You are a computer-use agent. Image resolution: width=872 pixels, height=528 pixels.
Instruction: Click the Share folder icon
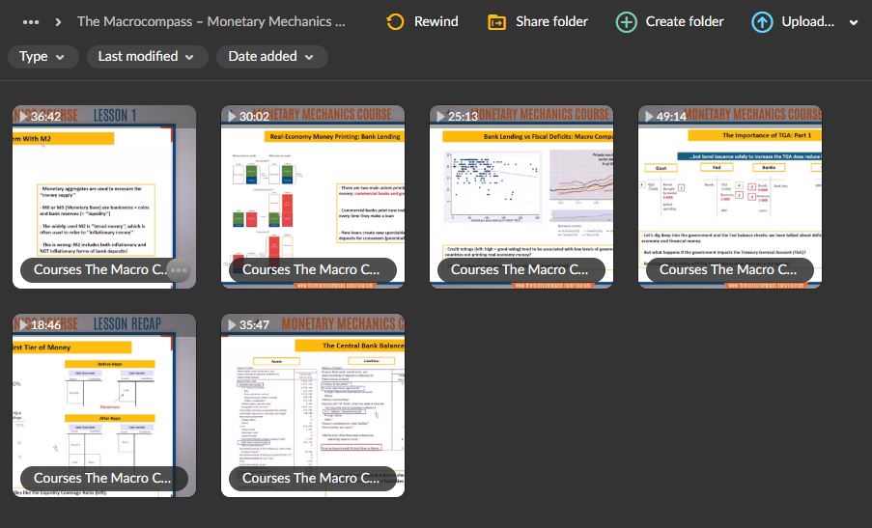496,22
